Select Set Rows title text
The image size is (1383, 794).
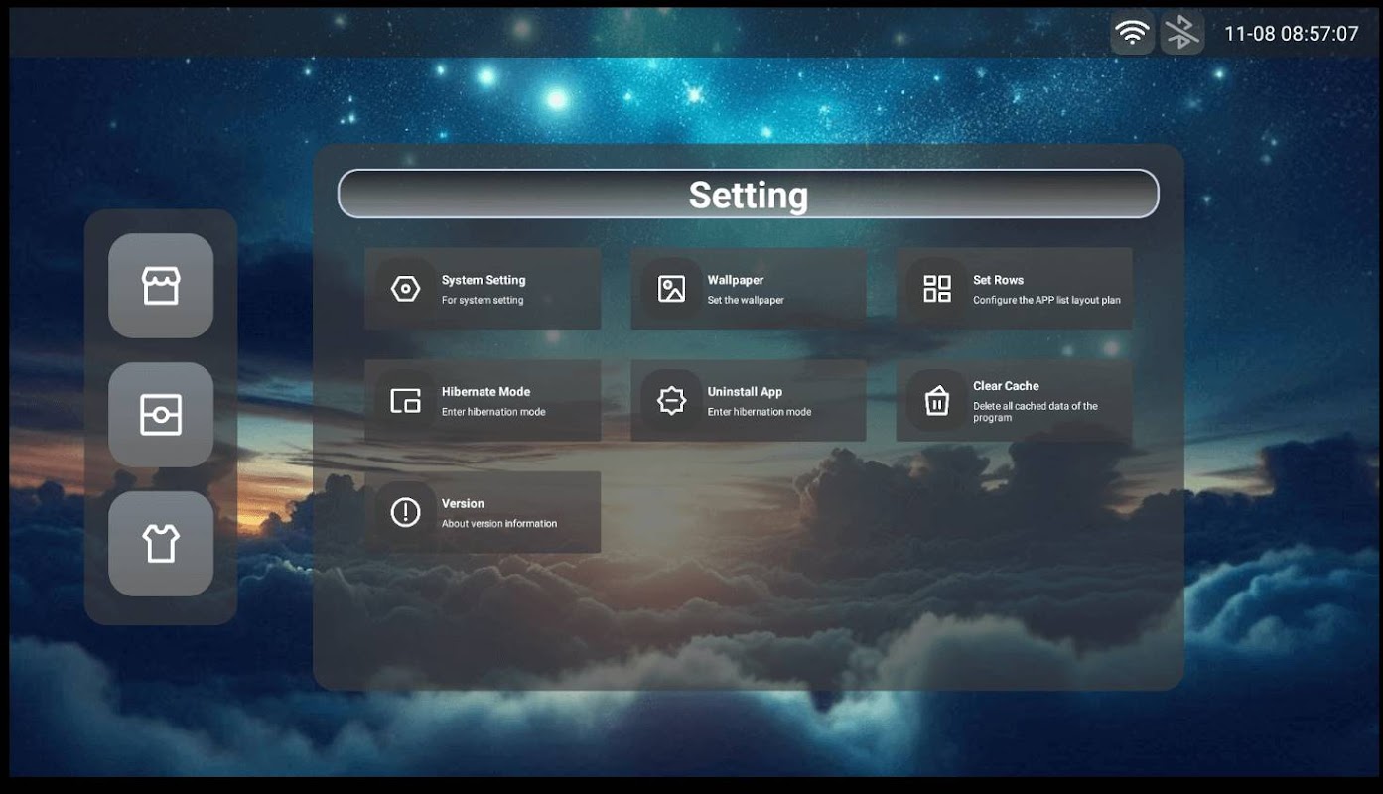(998, 280)
